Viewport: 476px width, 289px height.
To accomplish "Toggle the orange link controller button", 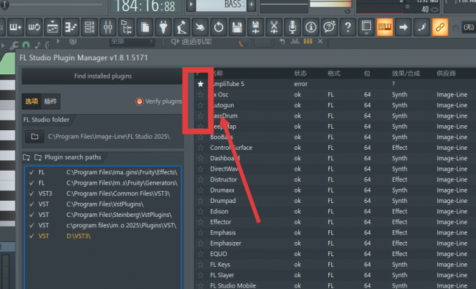I will tap(440, 27).
